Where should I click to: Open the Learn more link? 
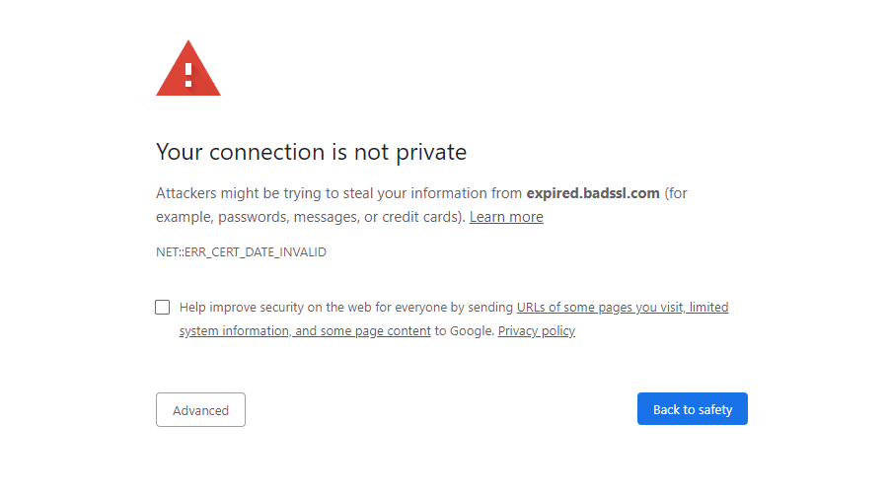coord(506,217)
